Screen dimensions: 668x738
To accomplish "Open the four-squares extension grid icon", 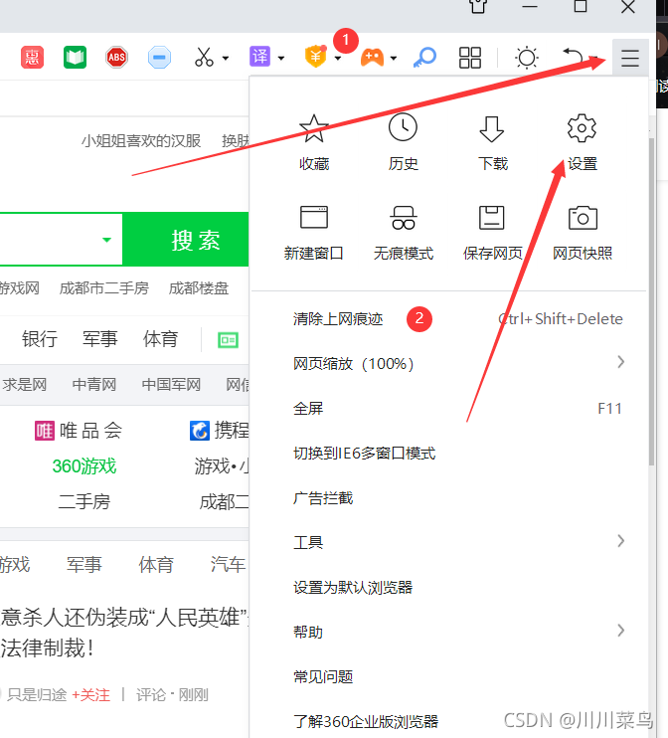I will tap(470, 58).
